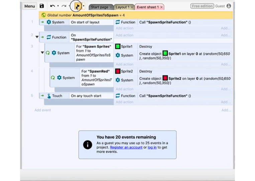Click Function icon in event 2 condition
Viewport: 255px width, 181px height.
click(49, 37)
